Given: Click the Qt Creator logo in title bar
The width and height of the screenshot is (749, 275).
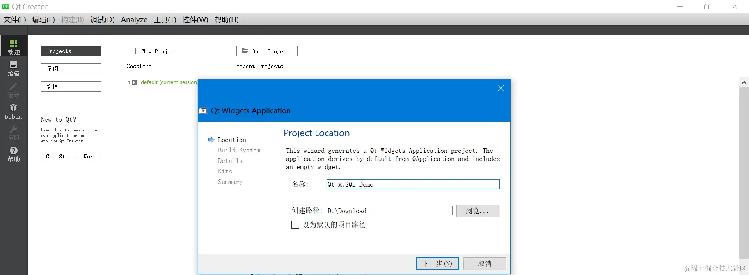Looking at the screenshot, I should pyautogui.click(x=5, y=7).
